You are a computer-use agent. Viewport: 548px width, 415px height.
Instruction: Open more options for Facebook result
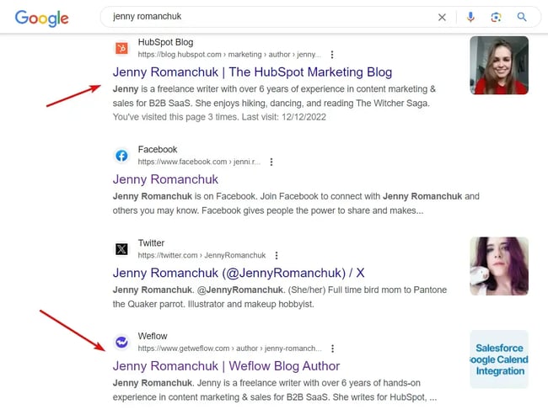coord(271,162)
